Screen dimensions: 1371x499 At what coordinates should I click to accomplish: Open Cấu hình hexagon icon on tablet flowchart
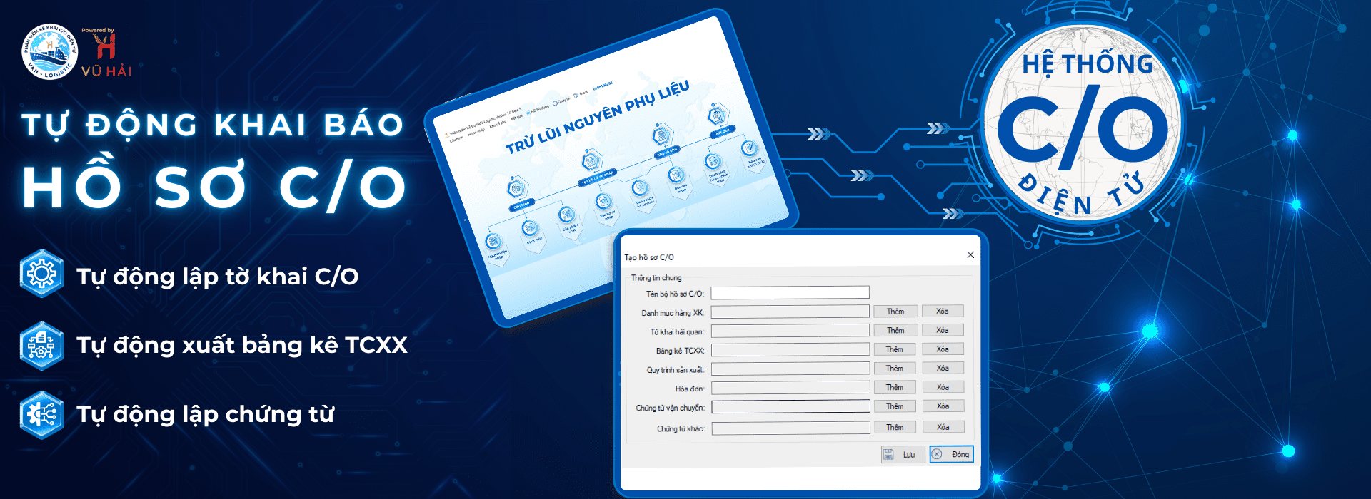[x=516, y=188]
